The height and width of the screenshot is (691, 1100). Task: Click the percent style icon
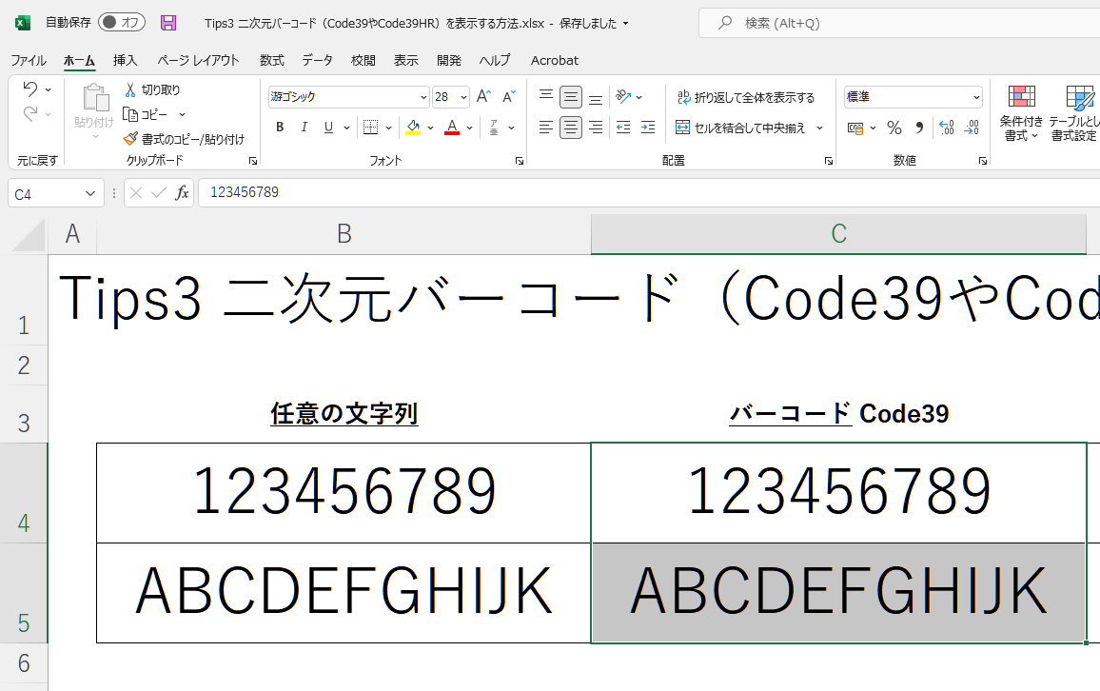pos(894,128)
